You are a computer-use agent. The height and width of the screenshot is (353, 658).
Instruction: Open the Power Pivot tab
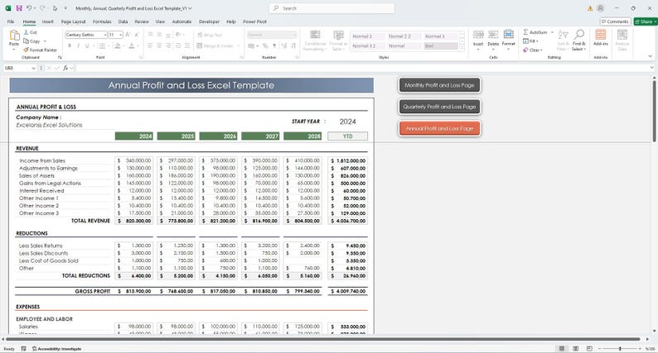pos(254,21)
